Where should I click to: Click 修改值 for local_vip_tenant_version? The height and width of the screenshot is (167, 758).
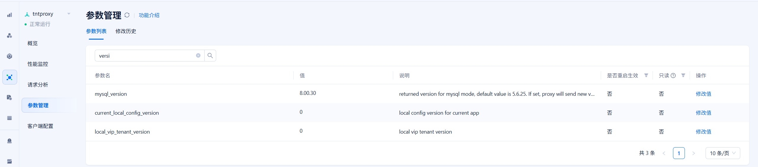(703, 132)
